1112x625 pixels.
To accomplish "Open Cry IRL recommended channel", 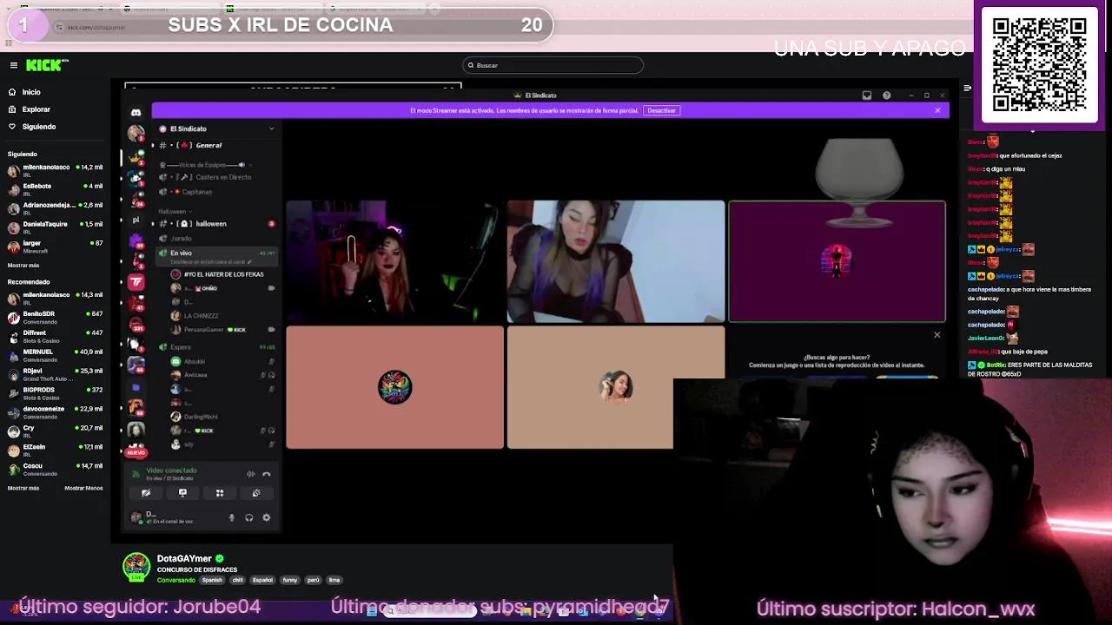I will tap(56, 431).
